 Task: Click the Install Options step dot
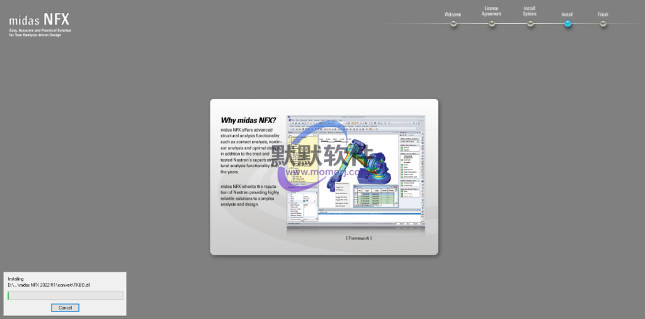pos(530,23)
